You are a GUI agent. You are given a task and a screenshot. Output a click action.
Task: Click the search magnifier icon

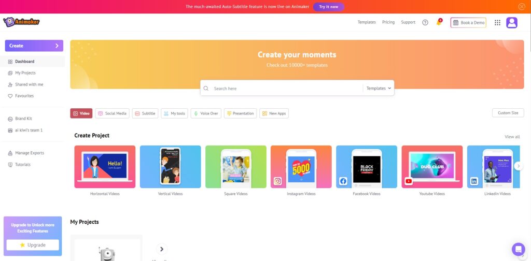[206, 88]
